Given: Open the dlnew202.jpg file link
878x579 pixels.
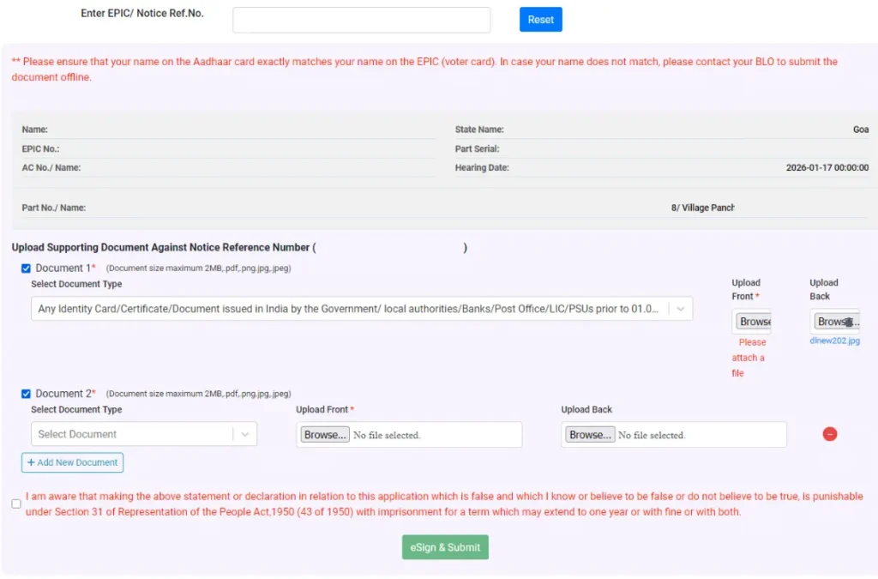Looking at the screenshot, I should point(834,341).
